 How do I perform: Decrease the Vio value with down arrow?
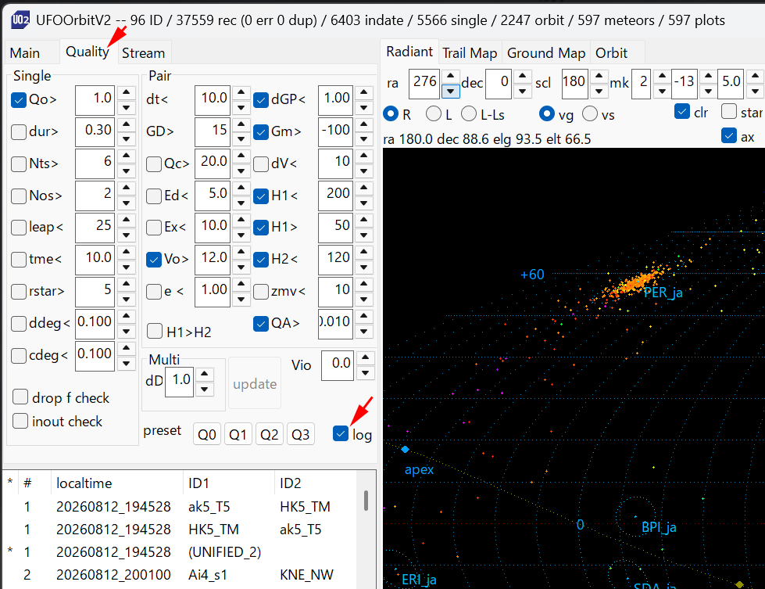coord(366,373)
